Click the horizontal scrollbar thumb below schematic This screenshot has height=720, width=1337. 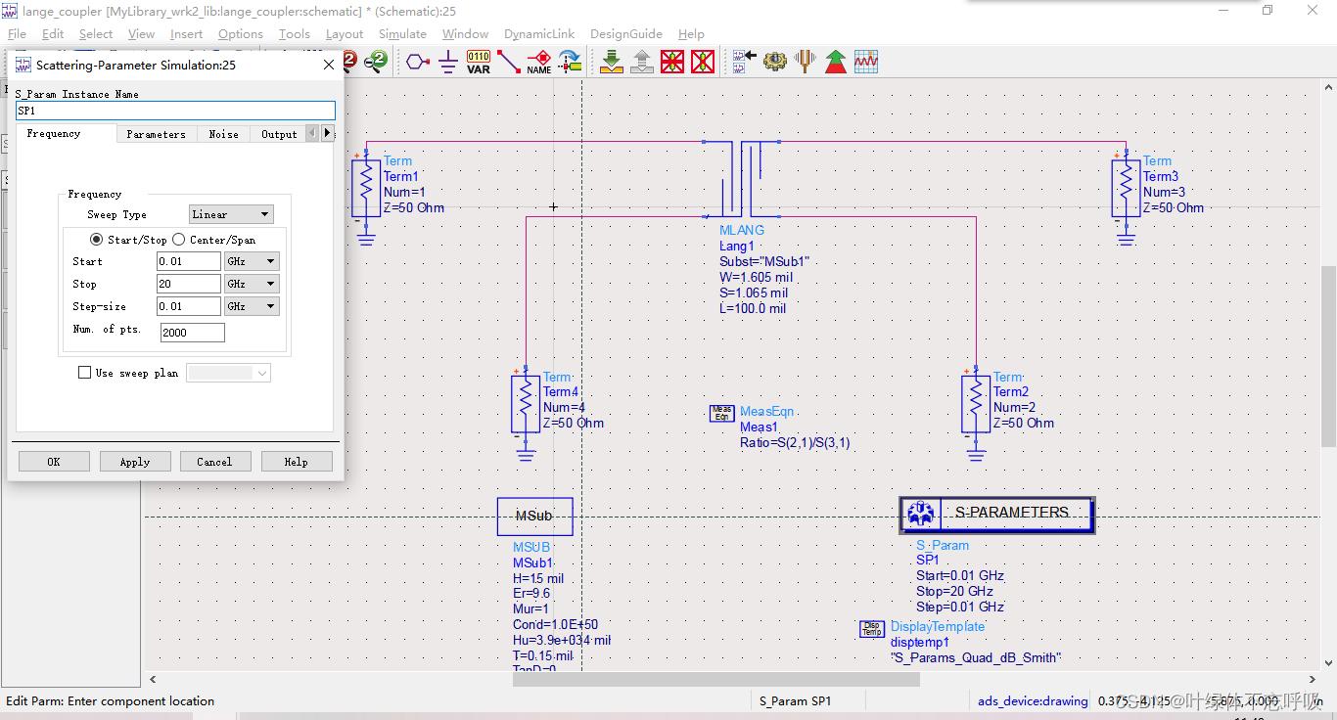[x=715, y=679]
